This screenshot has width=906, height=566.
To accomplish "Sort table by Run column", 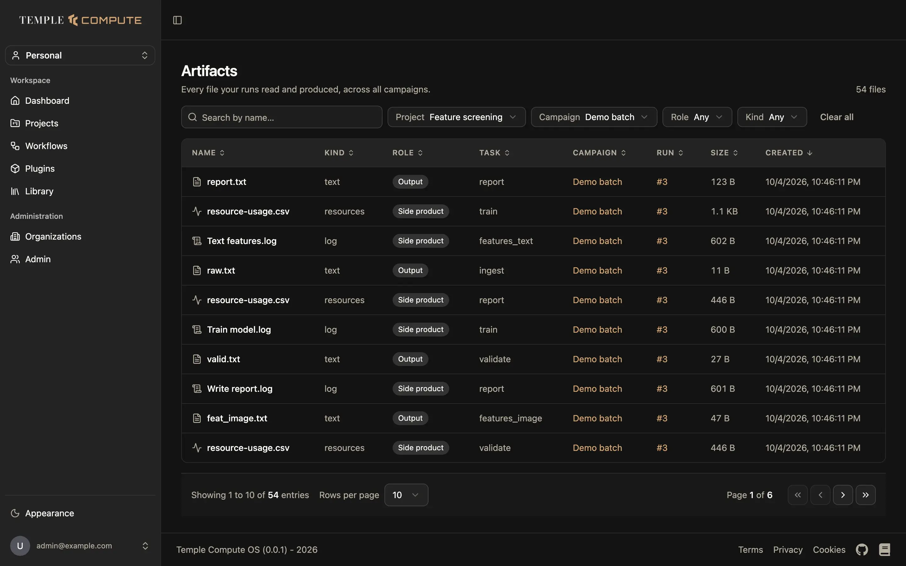I will tap(670, 153).
